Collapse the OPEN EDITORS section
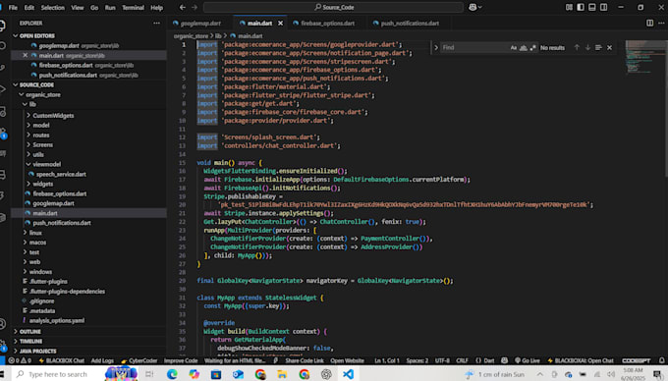The image size is (668, 381). pyautogui.click(x=36, y=35)
